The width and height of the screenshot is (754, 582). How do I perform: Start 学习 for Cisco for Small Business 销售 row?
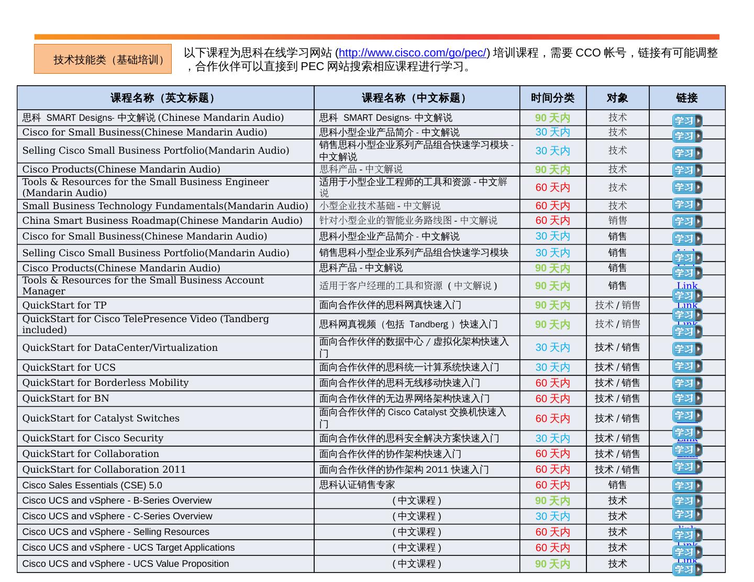(x=687, y=238)
